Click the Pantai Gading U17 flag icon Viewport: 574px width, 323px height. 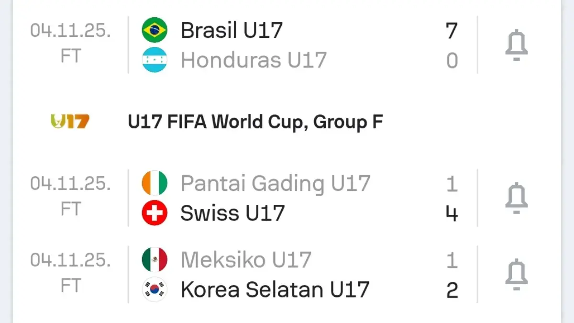tap(154, 182)
